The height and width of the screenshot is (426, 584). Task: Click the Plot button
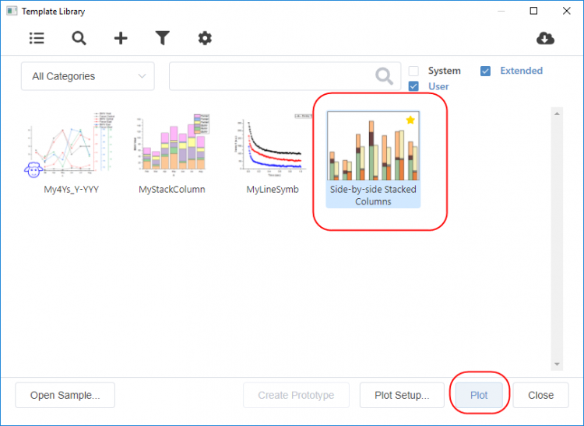[x=479, y=395]
